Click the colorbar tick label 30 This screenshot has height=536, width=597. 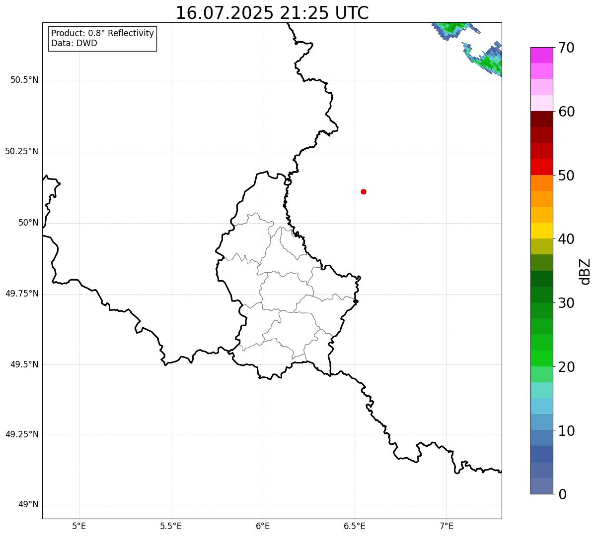[566, 303]
